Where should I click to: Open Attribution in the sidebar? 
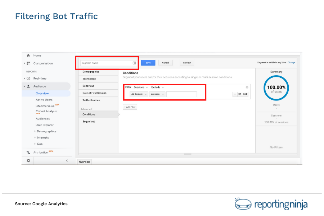[x=41, y=152]
